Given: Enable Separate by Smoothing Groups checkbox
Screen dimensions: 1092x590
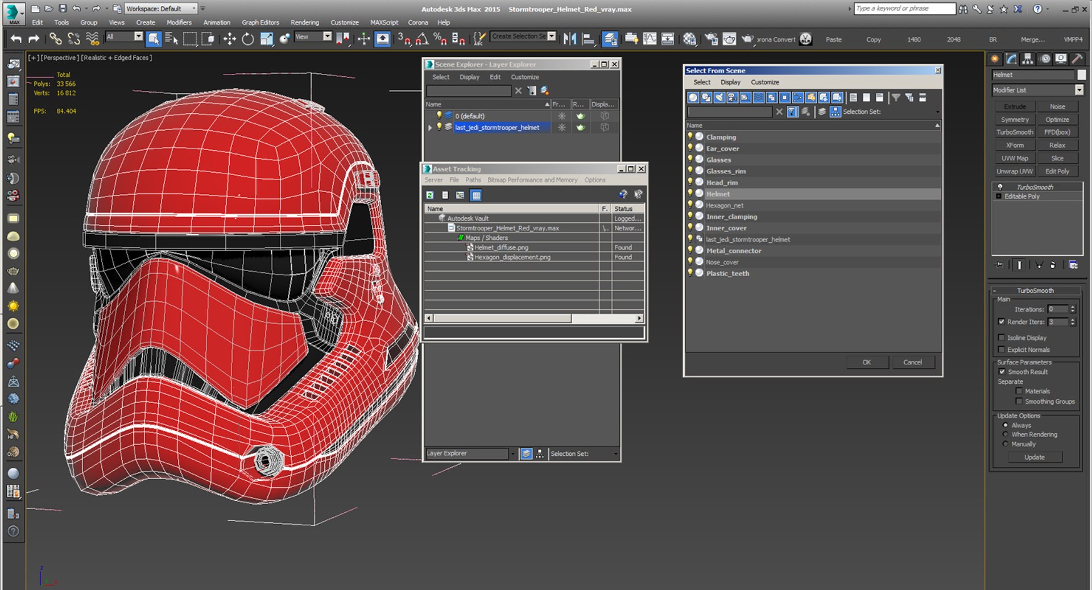Looking at the screenshot, I should [1019, 401].
